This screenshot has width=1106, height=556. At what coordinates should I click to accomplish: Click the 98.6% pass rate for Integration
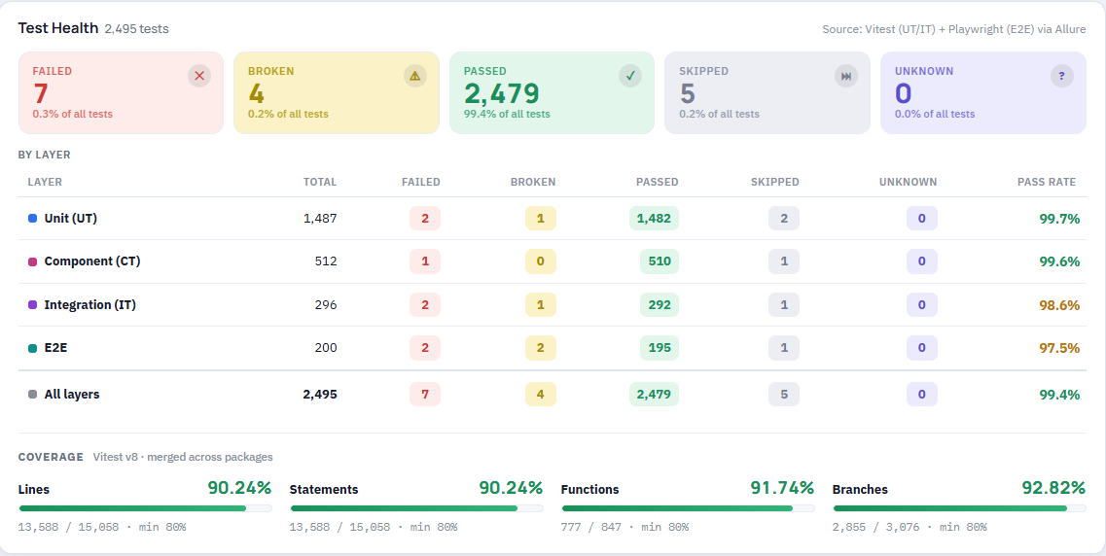click(1059, 305)
